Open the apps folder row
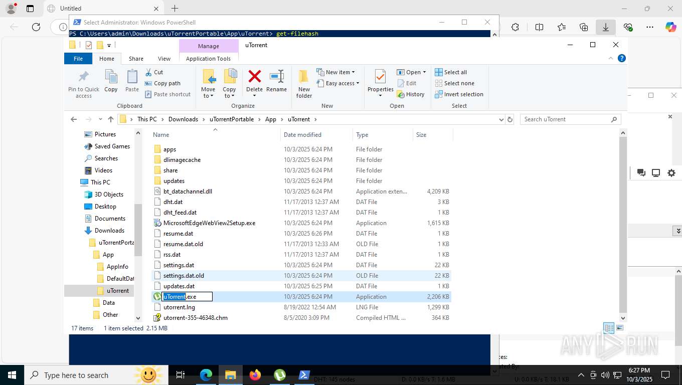682x385 pixels. coord(301,149)
